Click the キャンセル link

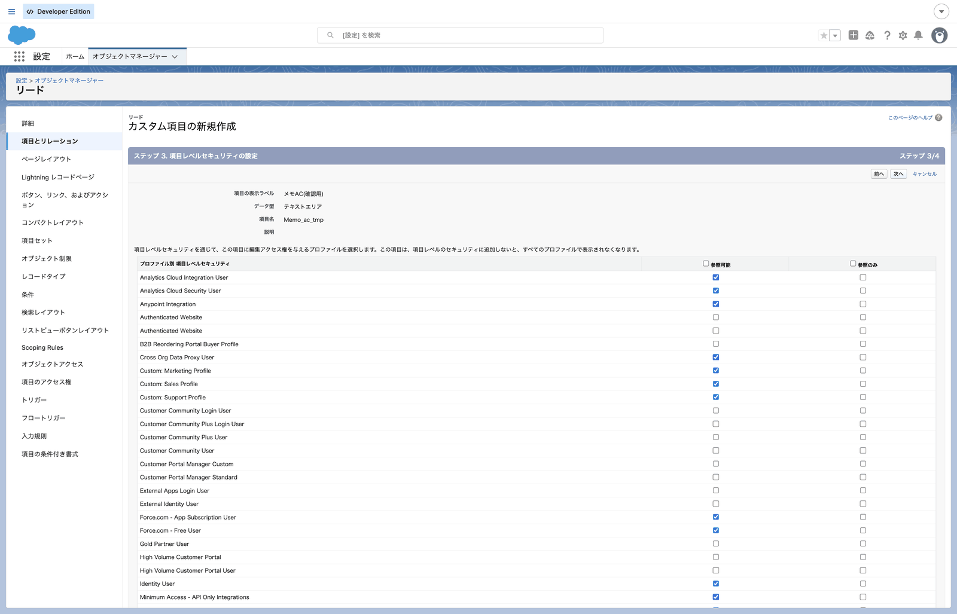[924, 174]
